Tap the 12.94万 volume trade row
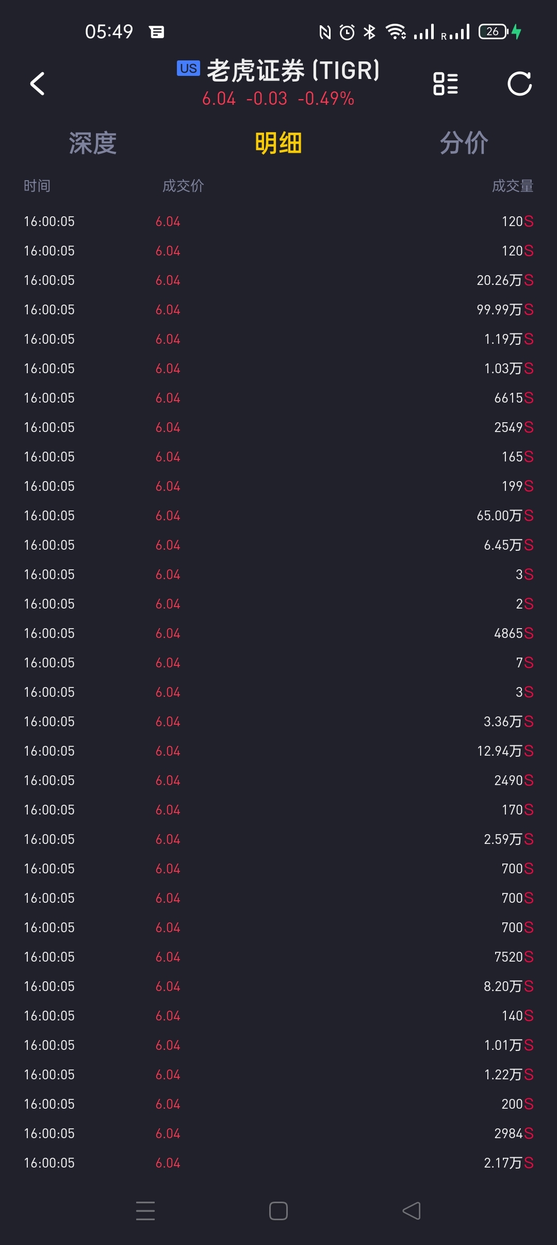 (x=278, y=751)
